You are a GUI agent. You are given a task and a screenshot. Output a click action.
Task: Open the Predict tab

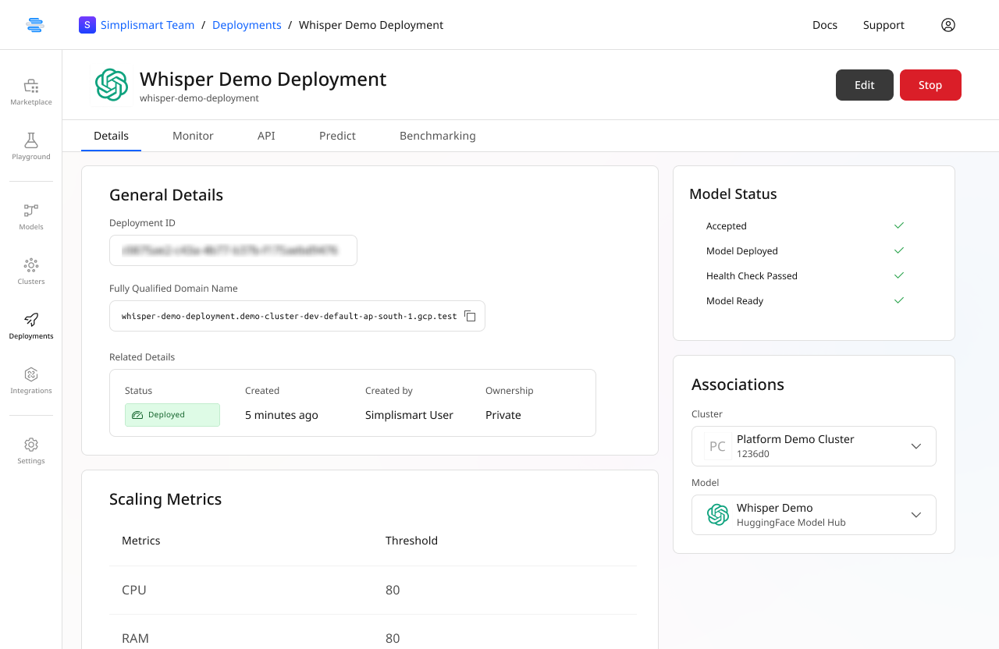[x=337, y=136]
